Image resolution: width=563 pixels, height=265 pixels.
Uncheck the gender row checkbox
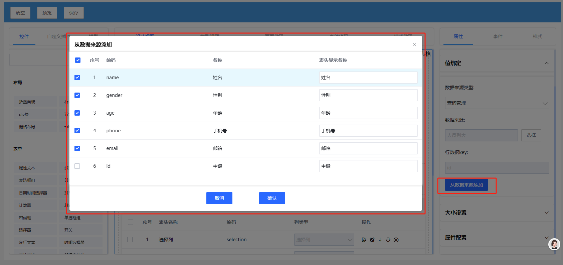pyautogui.click(x=77, y=95)
